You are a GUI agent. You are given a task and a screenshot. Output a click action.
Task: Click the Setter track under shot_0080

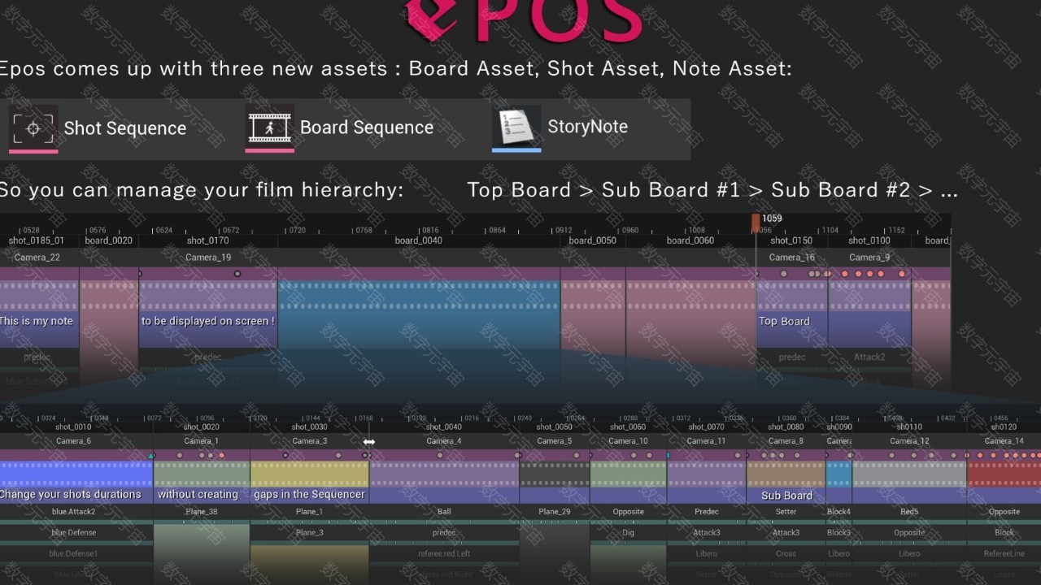[x=786, y=512]
